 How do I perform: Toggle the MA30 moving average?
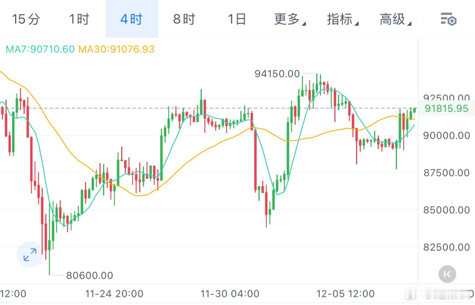coord(116,49)
